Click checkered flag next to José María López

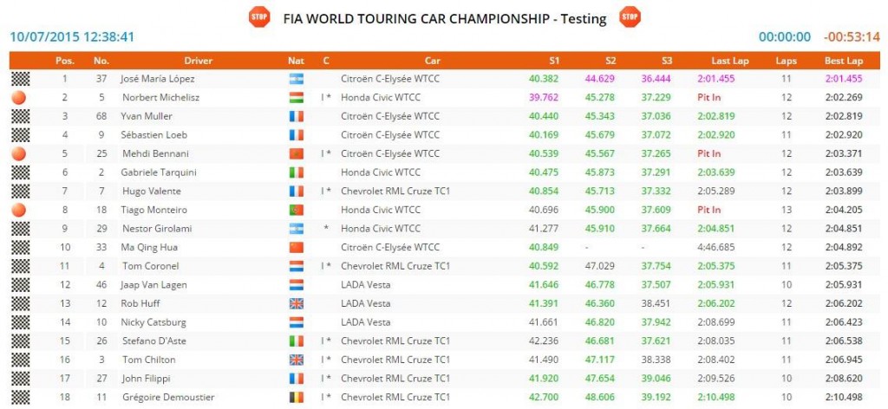[17, 79]
